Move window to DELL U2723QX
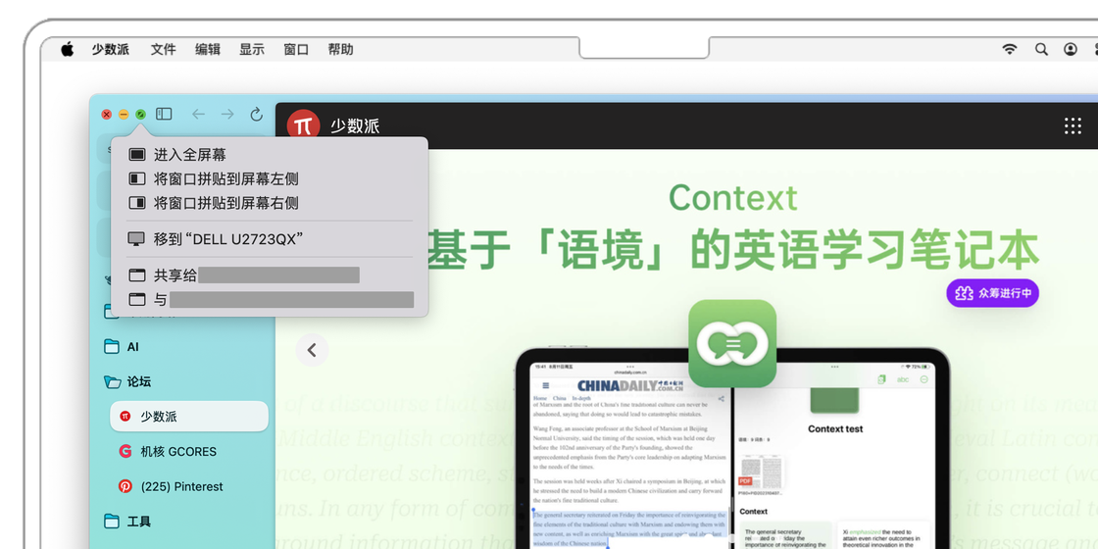Image resolution: width=1098 pixels, height=549 pixels. [270, 239]
